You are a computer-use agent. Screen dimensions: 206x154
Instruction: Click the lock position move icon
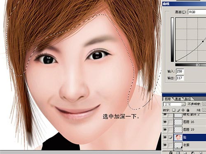pyautogui.click(x=183, y=110)
